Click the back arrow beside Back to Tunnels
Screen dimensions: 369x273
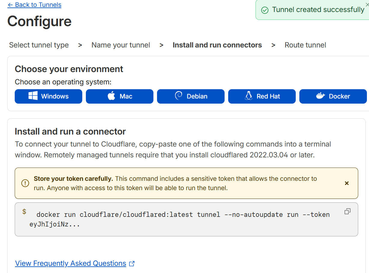[10, 5]
